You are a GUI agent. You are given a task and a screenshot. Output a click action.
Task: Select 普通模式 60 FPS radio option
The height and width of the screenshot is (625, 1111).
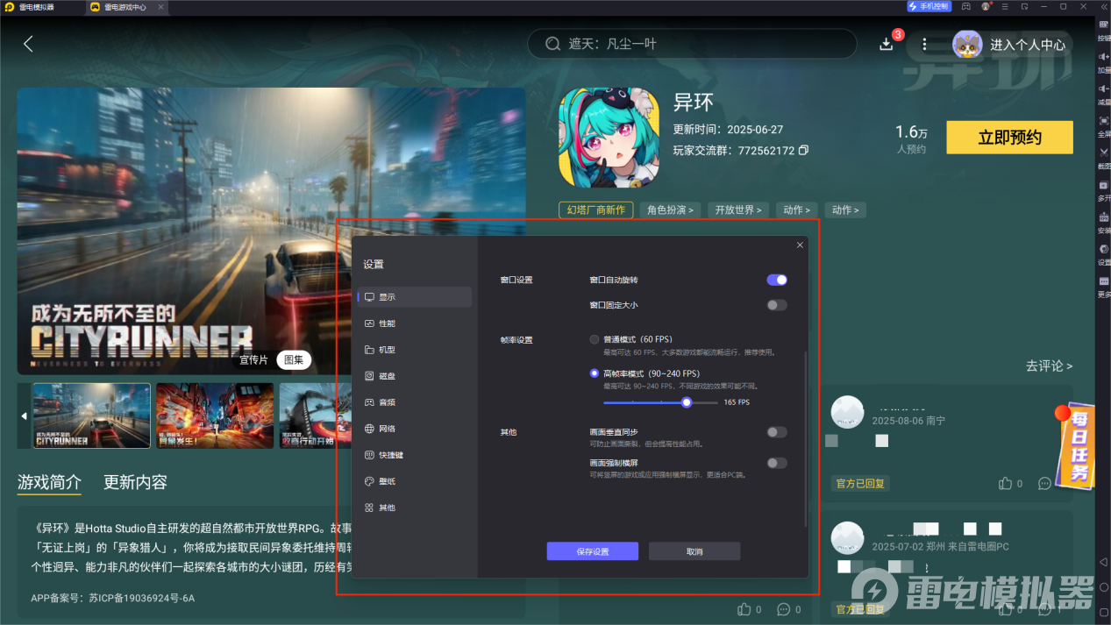[x=593, y=339]
